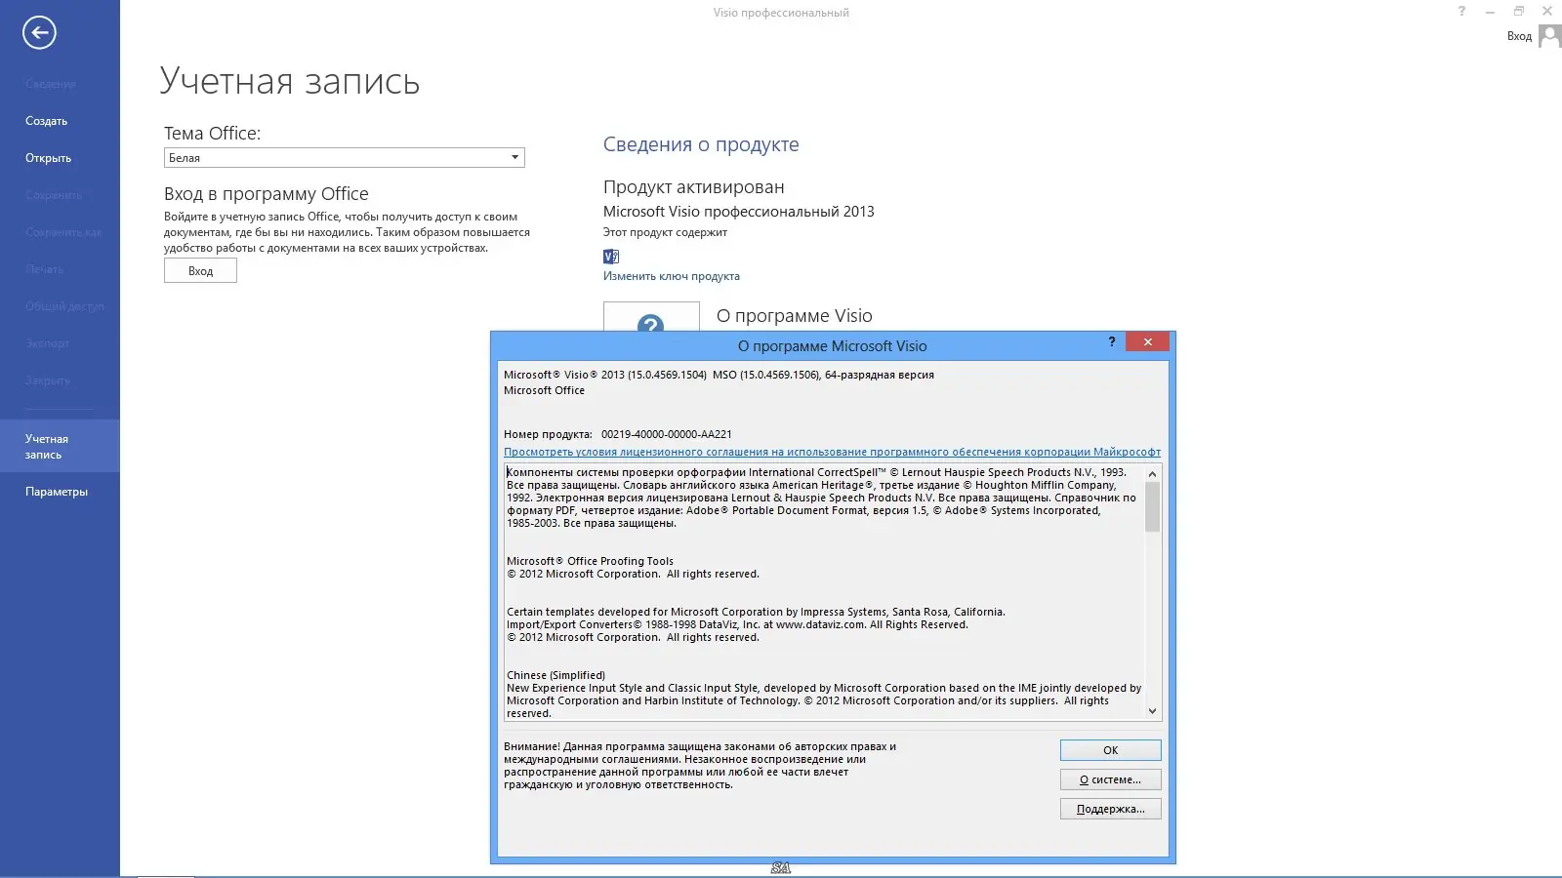Click the Visio 2013 version line text
1562x878 pixels.
pos(719,375)
